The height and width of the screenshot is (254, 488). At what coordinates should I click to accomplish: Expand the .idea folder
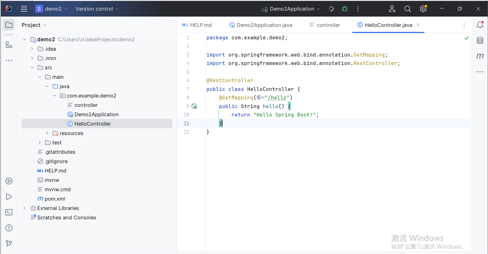tap(32, 49)
